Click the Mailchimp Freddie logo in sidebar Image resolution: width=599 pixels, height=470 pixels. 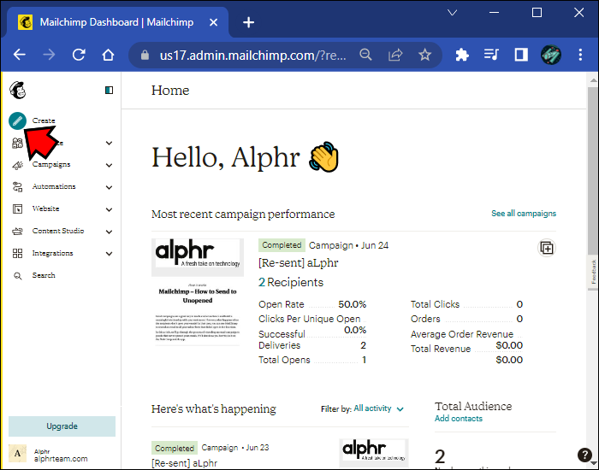pyautogui.click(x=18, y=91)
